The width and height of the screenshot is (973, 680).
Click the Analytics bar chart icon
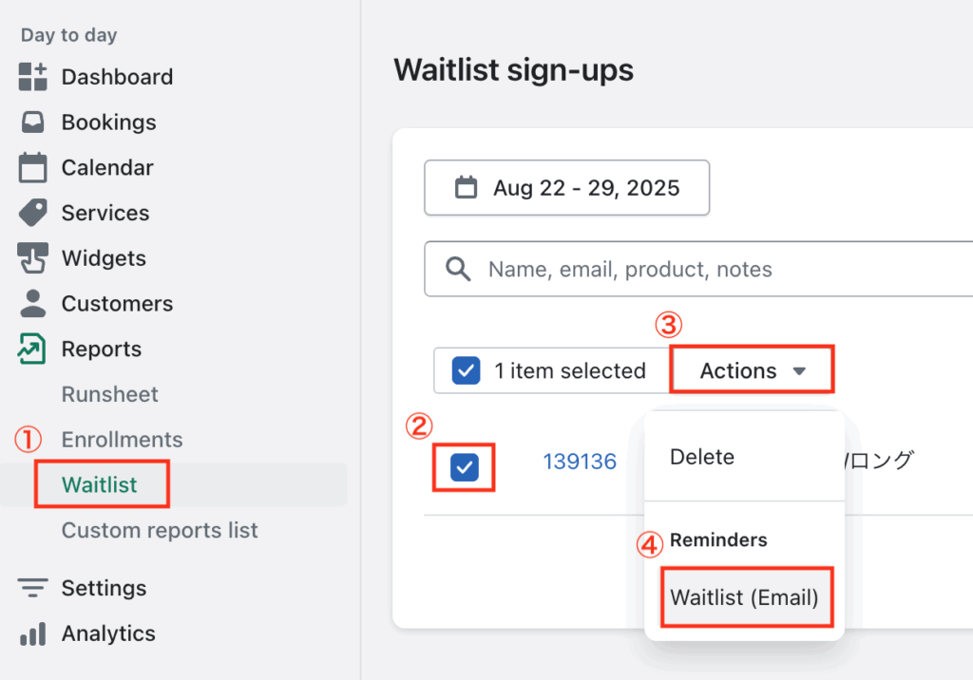33,633
